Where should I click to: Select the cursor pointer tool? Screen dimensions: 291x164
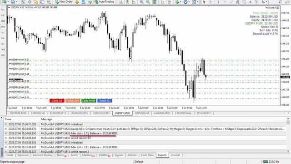(x=204, y=2)
